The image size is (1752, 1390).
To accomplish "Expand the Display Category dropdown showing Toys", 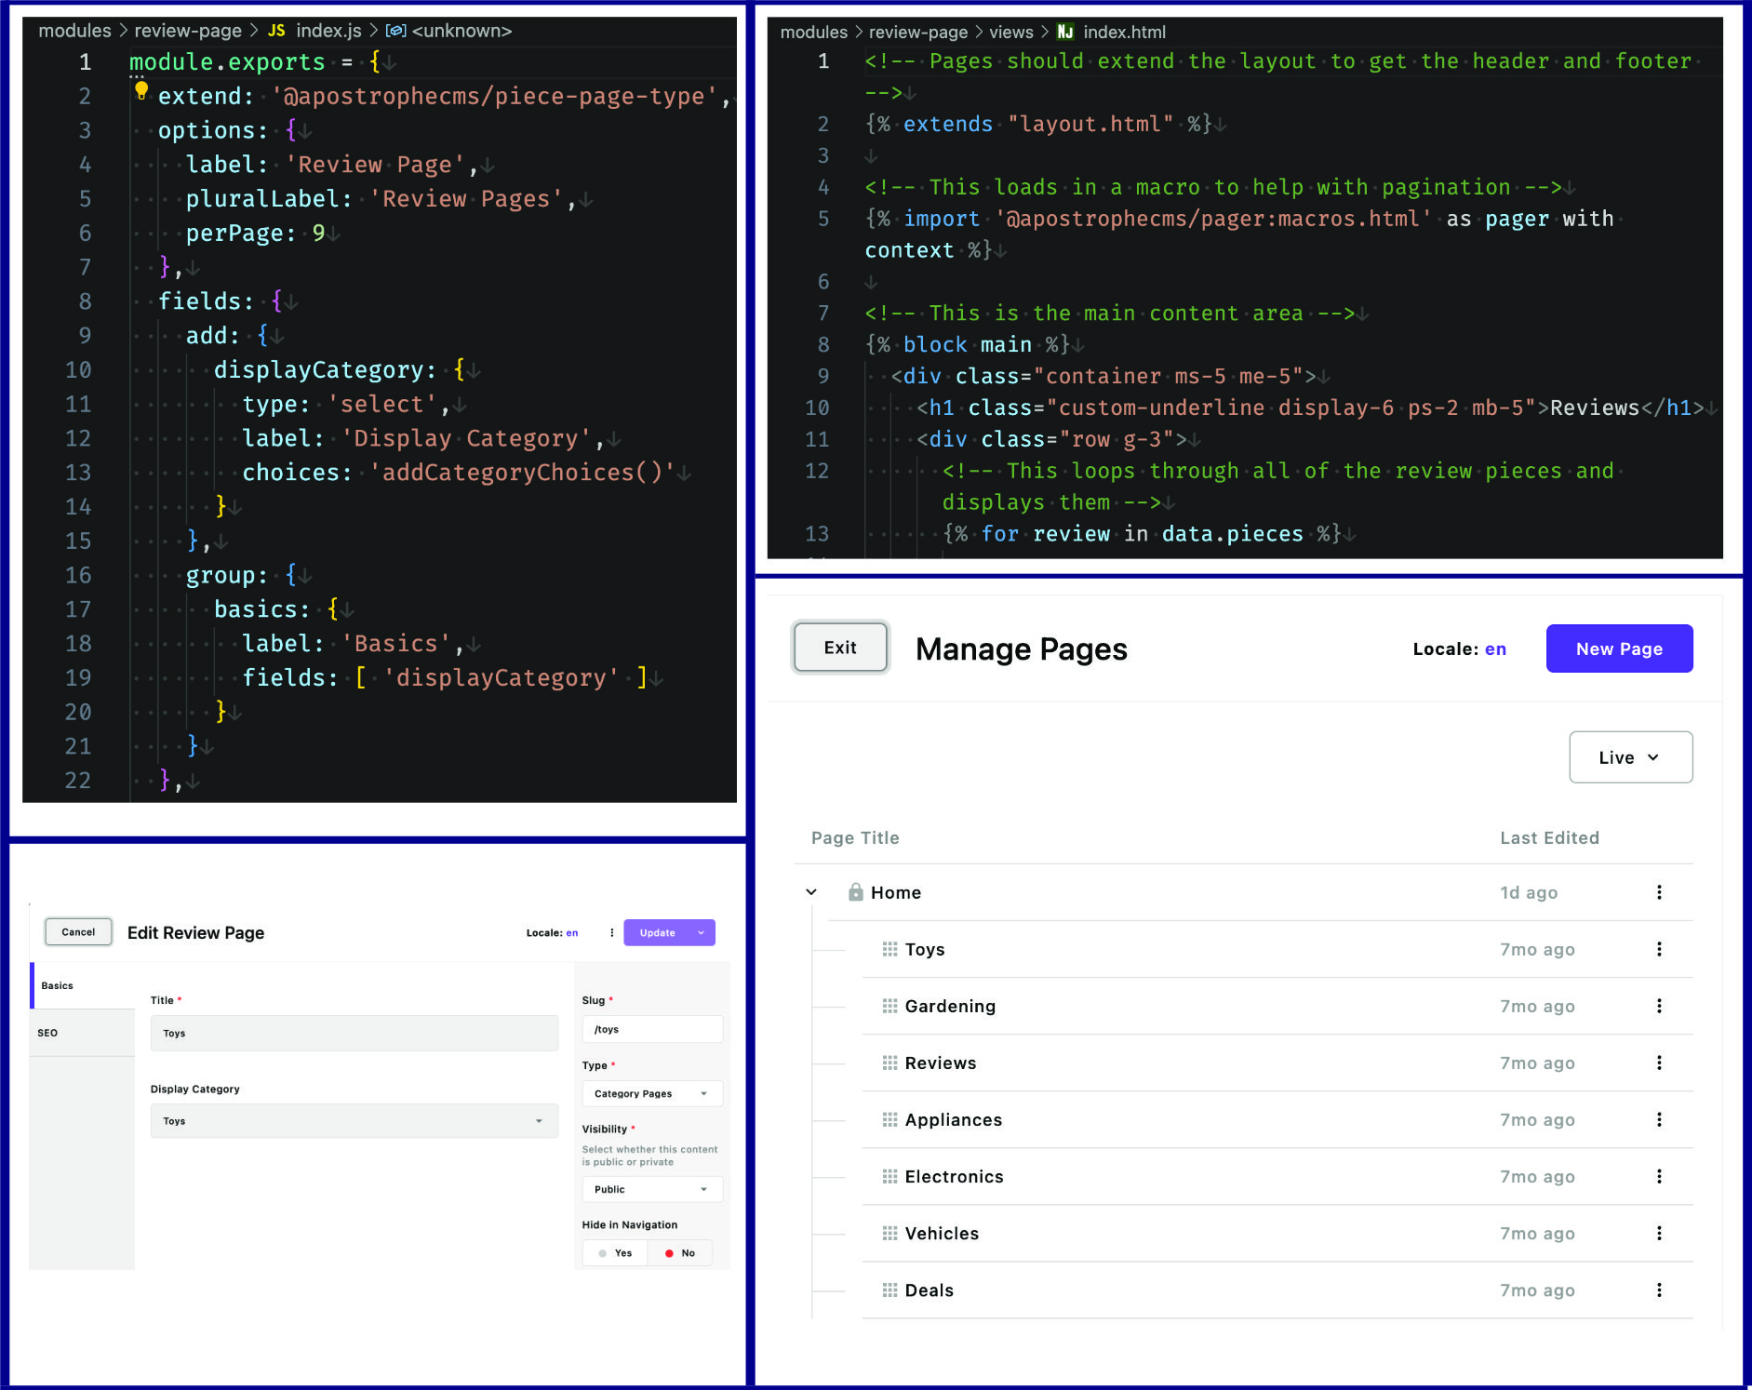I will tap(354, 1120).
